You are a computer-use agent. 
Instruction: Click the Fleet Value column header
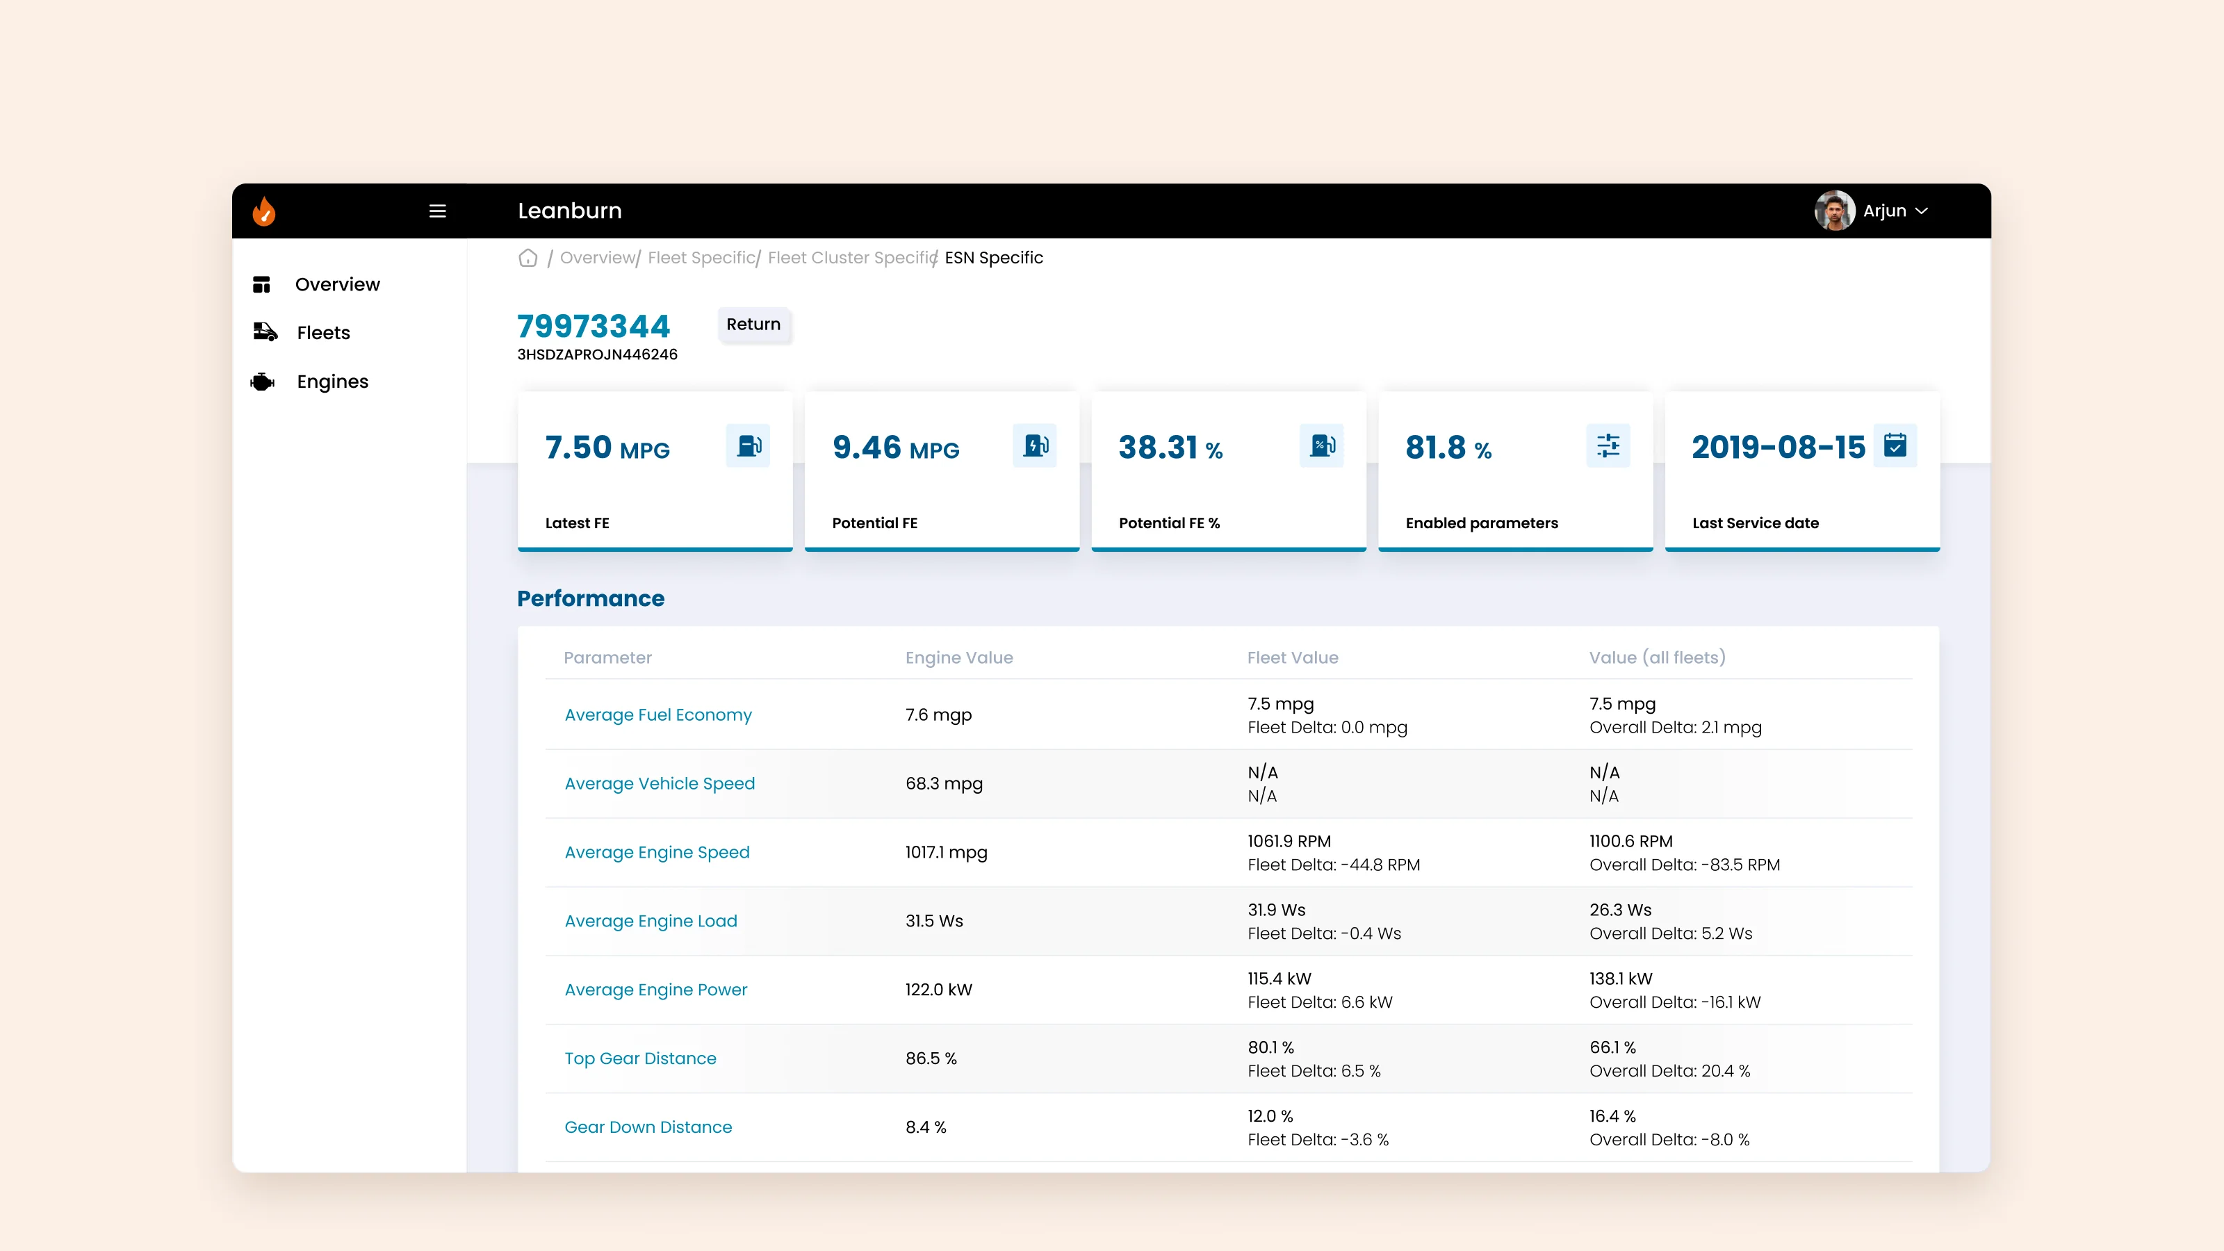pos(1293,658)
